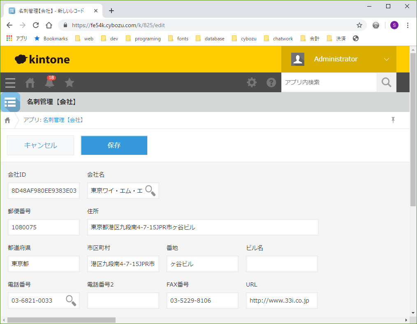This screenshot has width=417, height=324.
Task: Open notifications bell with 18 badge
Action: 50,82
